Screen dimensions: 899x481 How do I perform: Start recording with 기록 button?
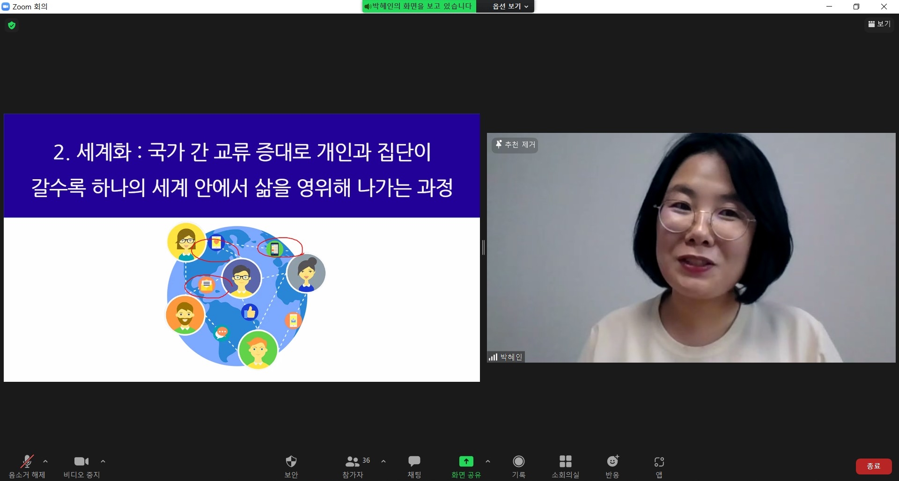[x=518, y=466]
